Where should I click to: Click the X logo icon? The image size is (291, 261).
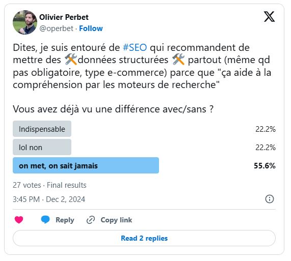coord(269,17)
